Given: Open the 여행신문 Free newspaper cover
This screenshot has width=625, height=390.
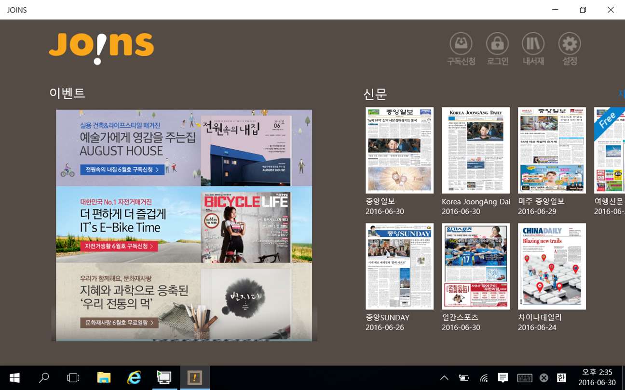Looking at the screenshot, I should point(610,150).
